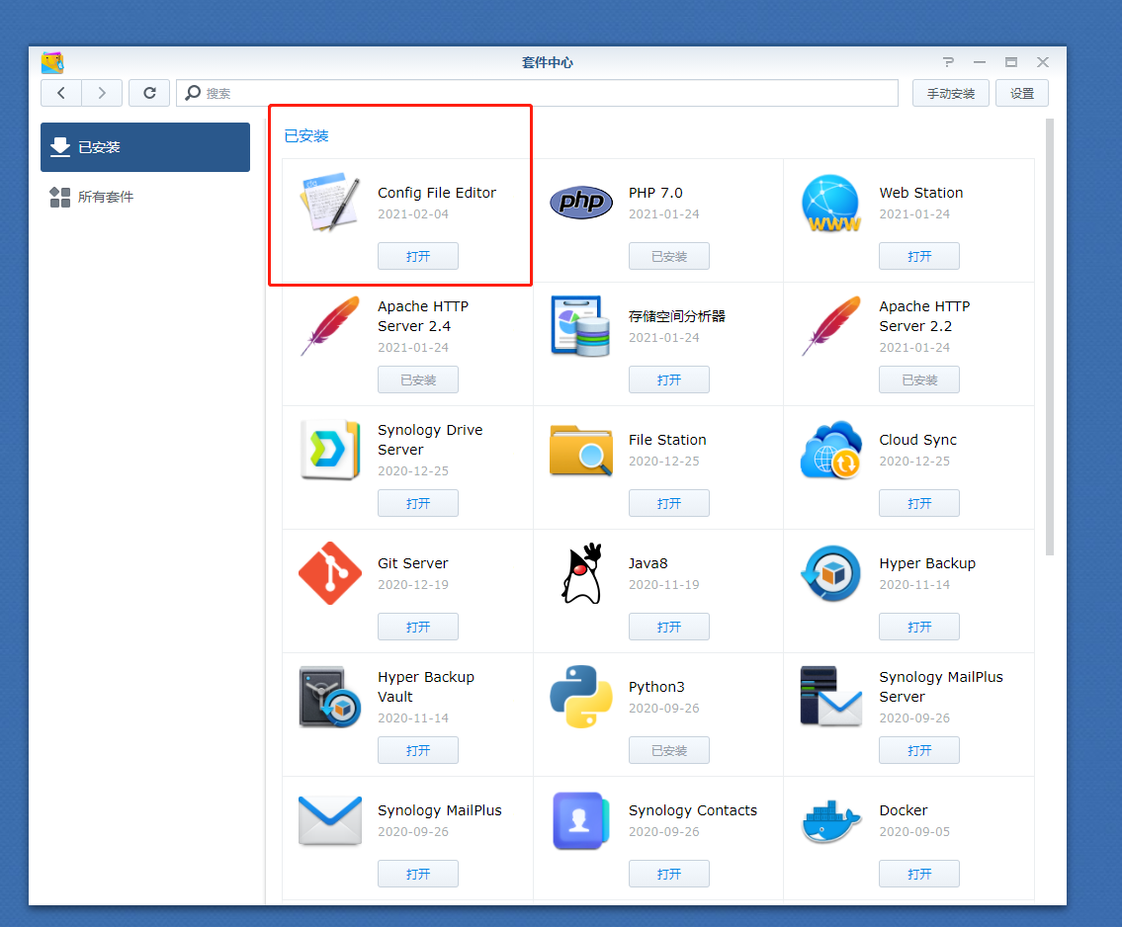Open Synology MailPlus with 打开 button
This screenshot has width=1122, height=927.
418,874
